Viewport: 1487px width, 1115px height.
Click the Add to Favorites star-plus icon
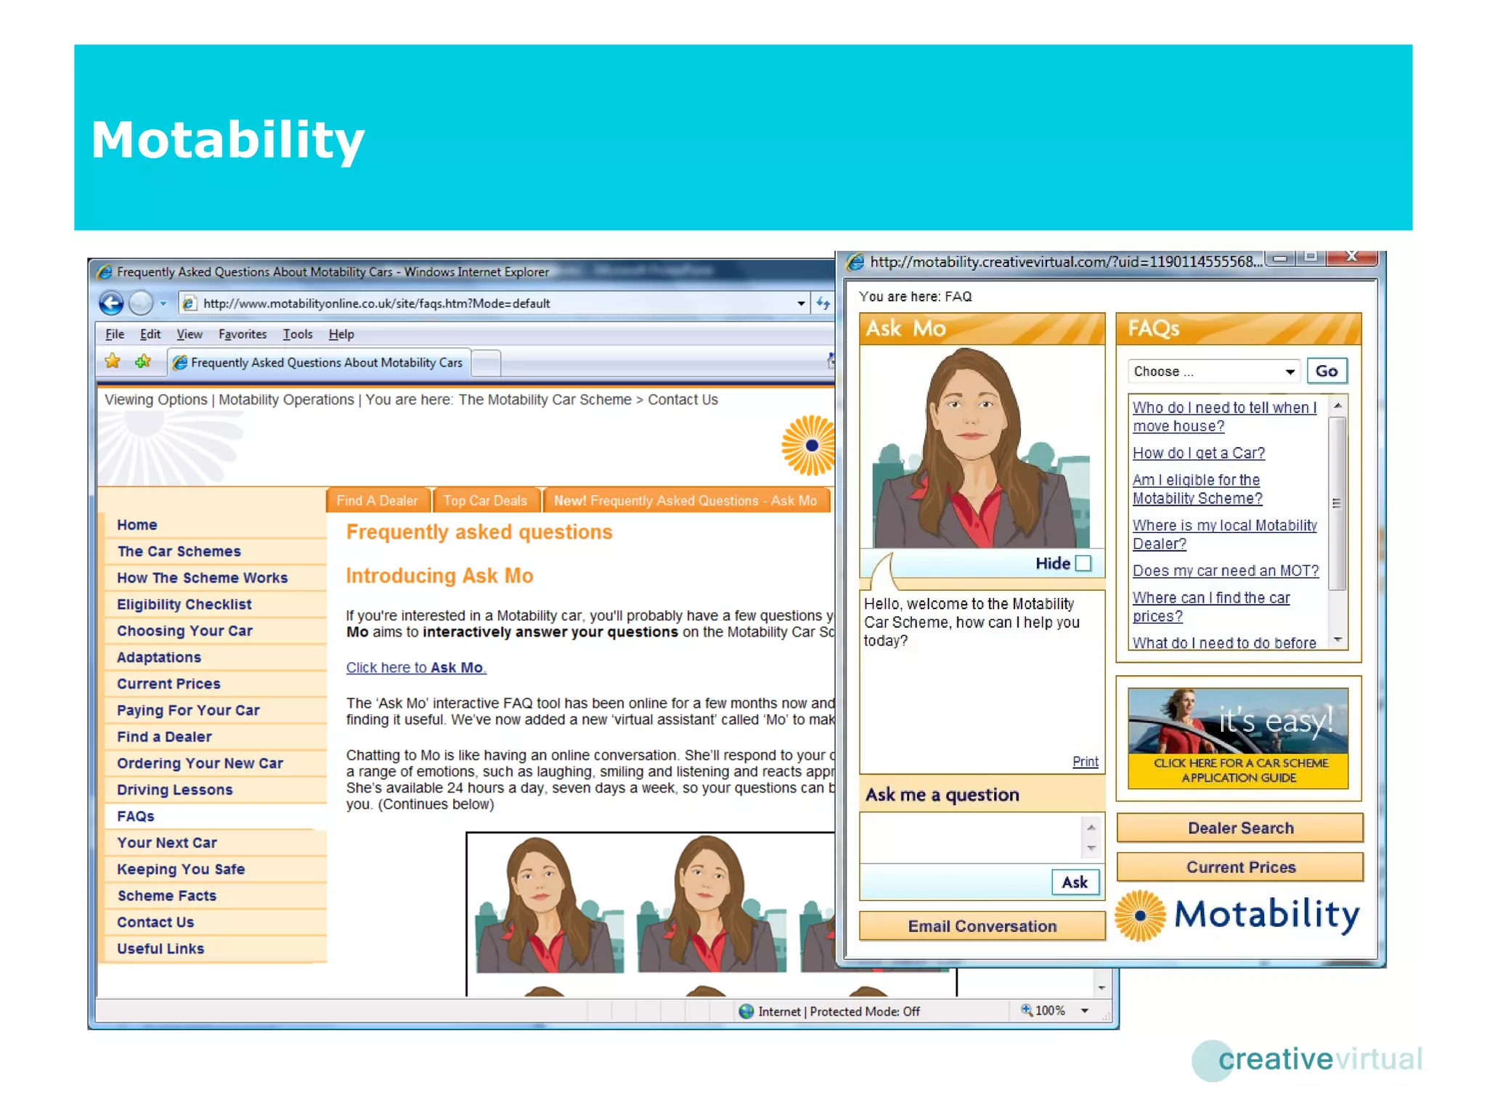click(143, 361)
